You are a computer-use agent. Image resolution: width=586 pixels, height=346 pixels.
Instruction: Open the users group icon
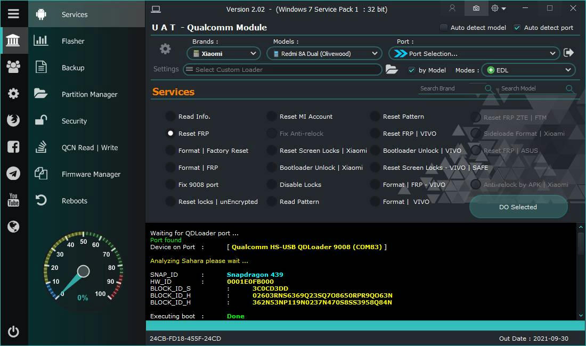coord(13,67)
